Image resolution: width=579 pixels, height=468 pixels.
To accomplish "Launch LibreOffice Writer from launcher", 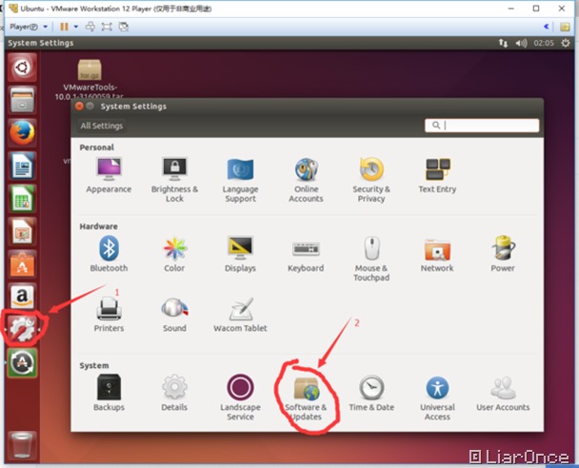I will pyautogui.click(x=22, y=166).
